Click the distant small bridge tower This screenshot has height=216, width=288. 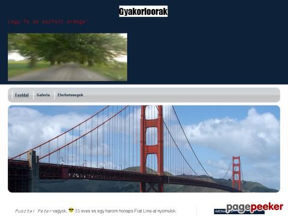pos(236,173)
